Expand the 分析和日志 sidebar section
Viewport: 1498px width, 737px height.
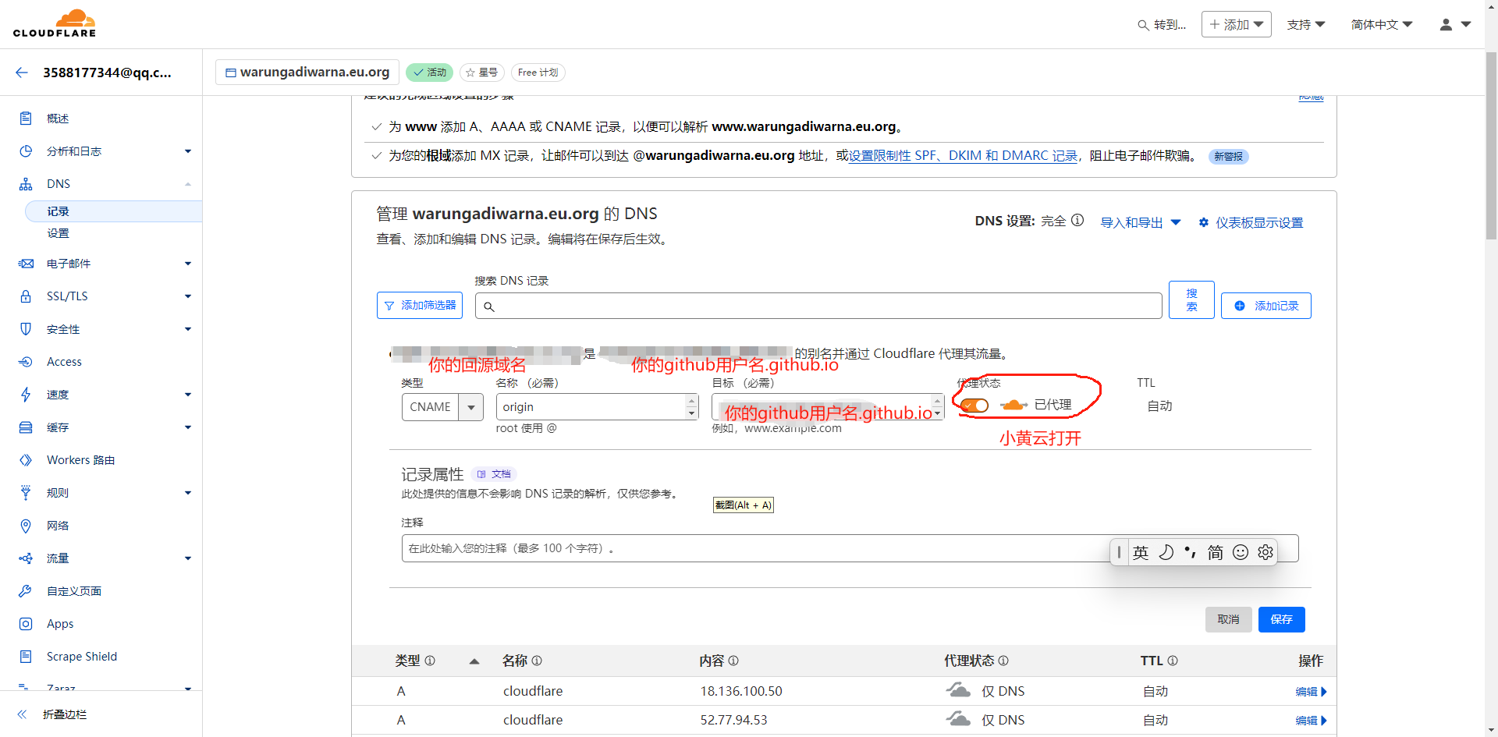click(188, 151)
